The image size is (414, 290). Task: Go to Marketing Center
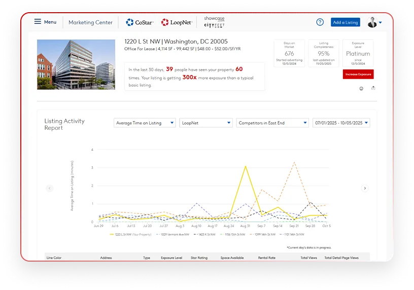(90, 22)
